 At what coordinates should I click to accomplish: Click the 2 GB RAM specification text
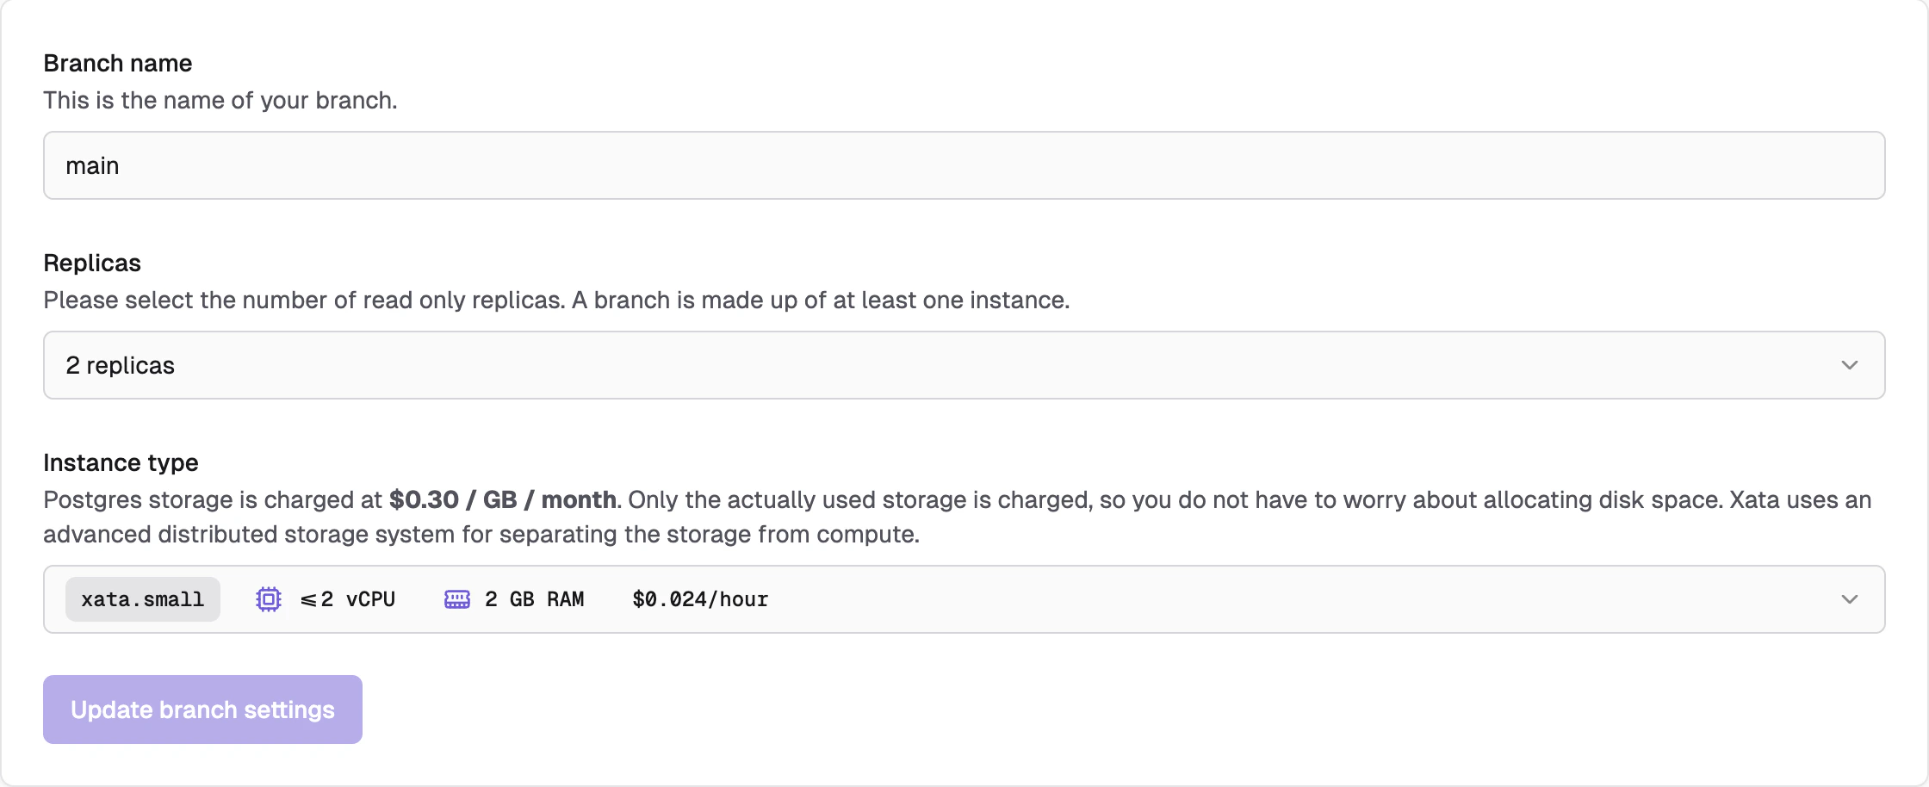[534, 599]
